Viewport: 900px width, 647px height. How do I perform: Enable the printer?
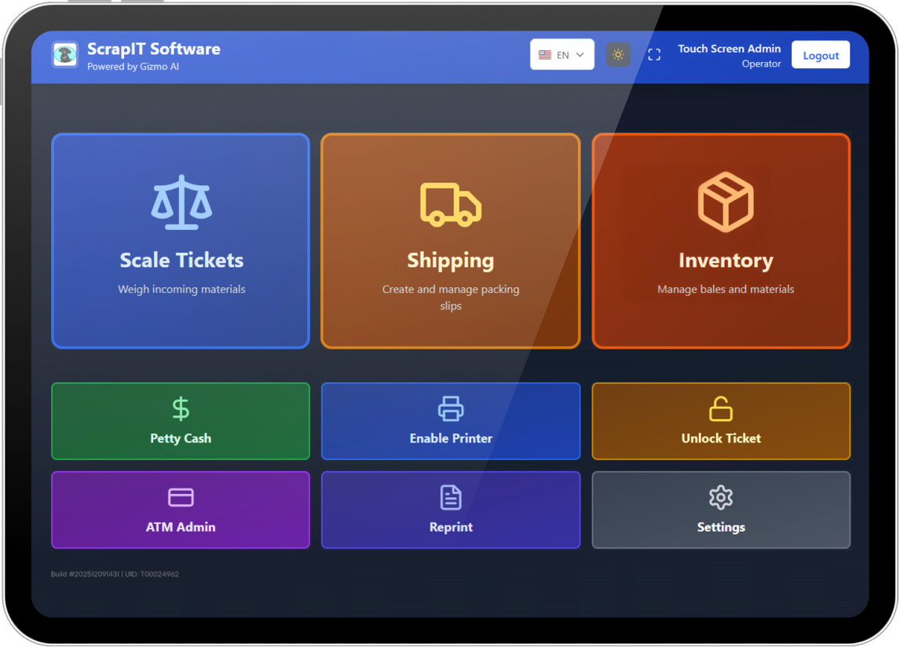(450, 421)
